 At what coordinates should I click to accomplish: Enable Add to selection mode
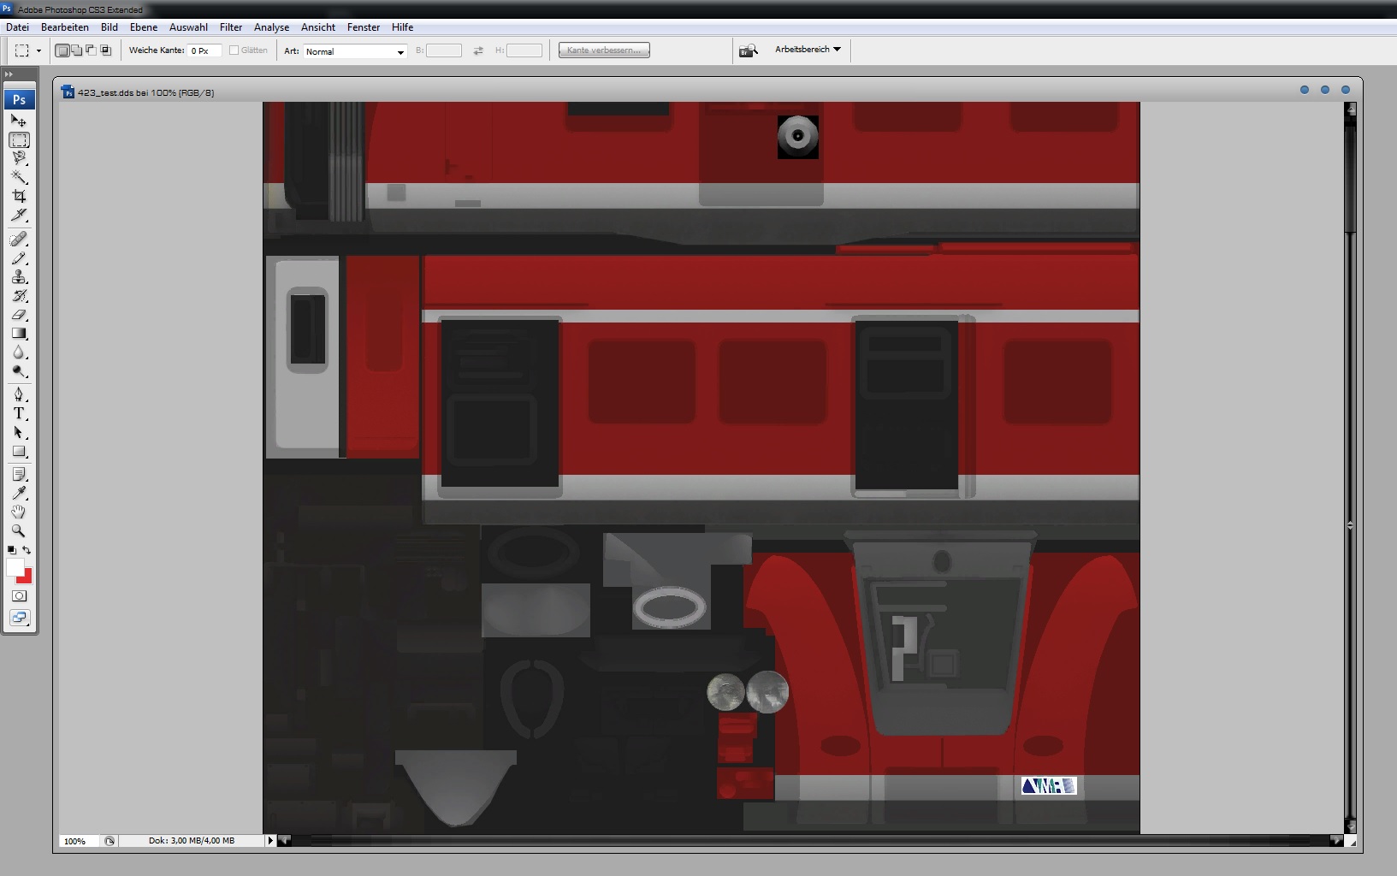click(77, 50)
